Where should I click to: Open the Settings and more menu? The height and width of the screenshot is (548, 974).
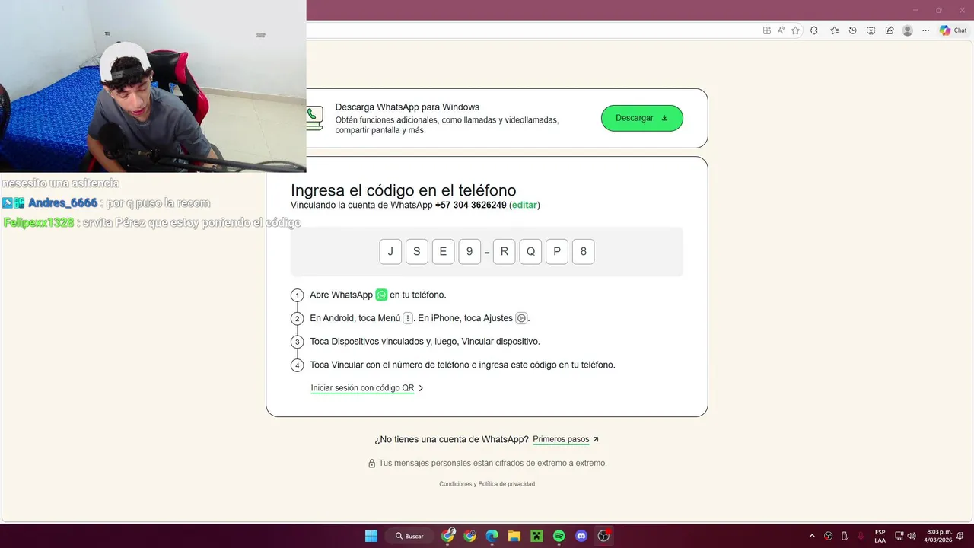pyautogui.click(x=925, y=30)
